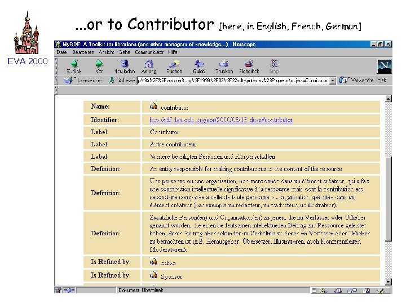Image resolution: width=406 pixels, height=304 pixels.
Task: Select the French label 'Autre contributeur'
Action: click(x=173, y=144)
